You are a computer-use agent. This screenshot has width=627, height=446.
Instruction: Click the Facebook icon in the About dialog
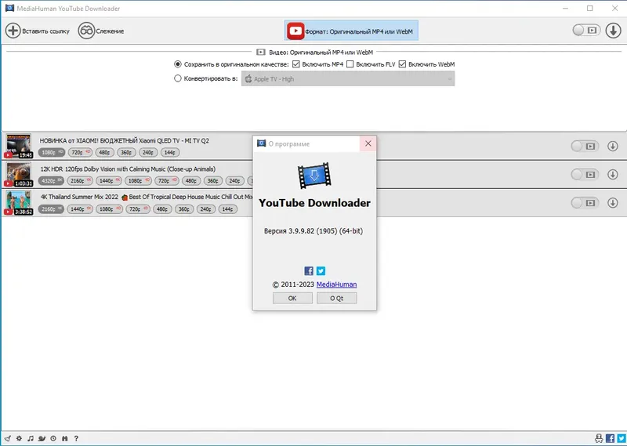pyautogui.click(x=309, y=270)
